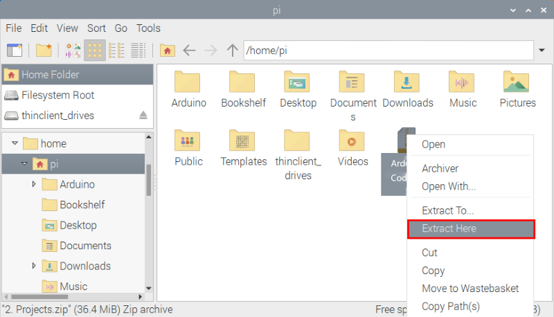Click the tree pane scroll-down arrow
554x317 pixels.
(x=149, y=289)
